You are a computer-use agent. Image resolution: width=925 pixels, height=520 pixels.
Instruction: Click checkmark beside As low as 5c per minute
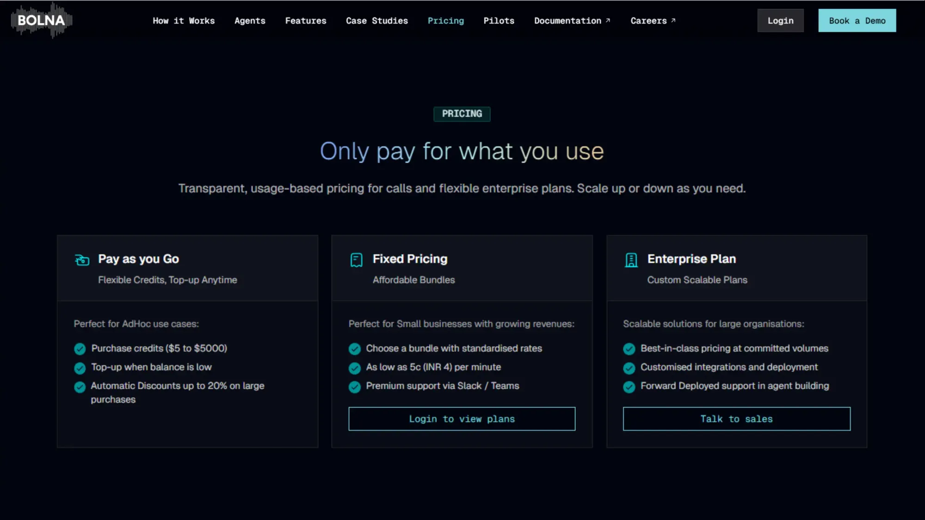click(354, 368)
